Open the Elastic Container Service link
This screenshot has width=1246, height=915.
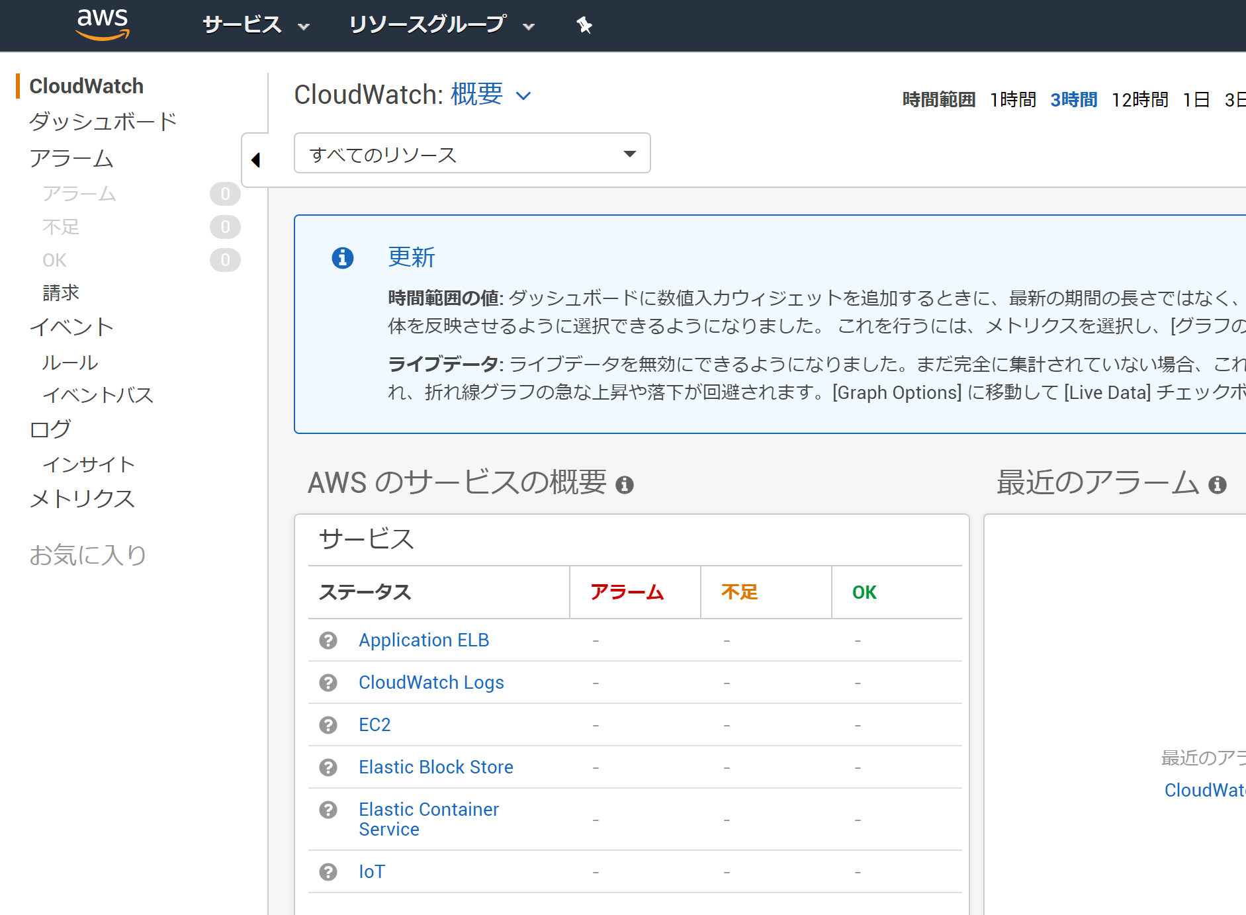point(429,819)
